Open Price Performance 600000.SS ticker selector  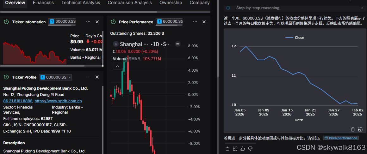[x=169, y=21]
